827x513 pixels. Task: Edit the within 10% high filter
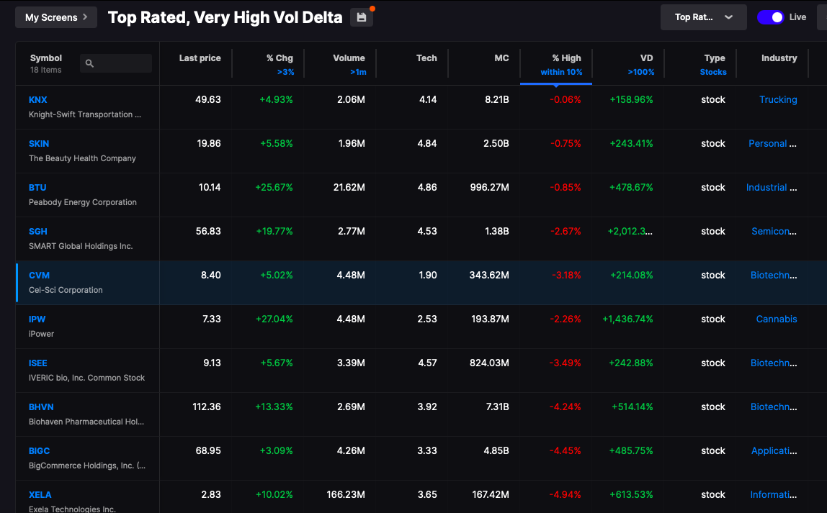[561, 72]
